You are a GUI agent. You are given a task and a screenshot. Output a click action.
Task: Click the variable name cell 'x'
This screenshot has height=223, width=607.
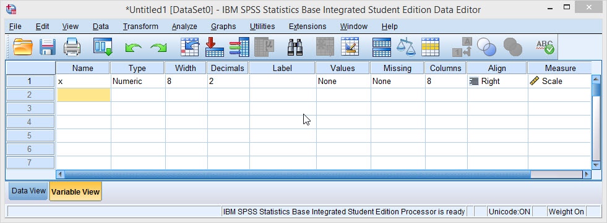click(x=84, y=81)
